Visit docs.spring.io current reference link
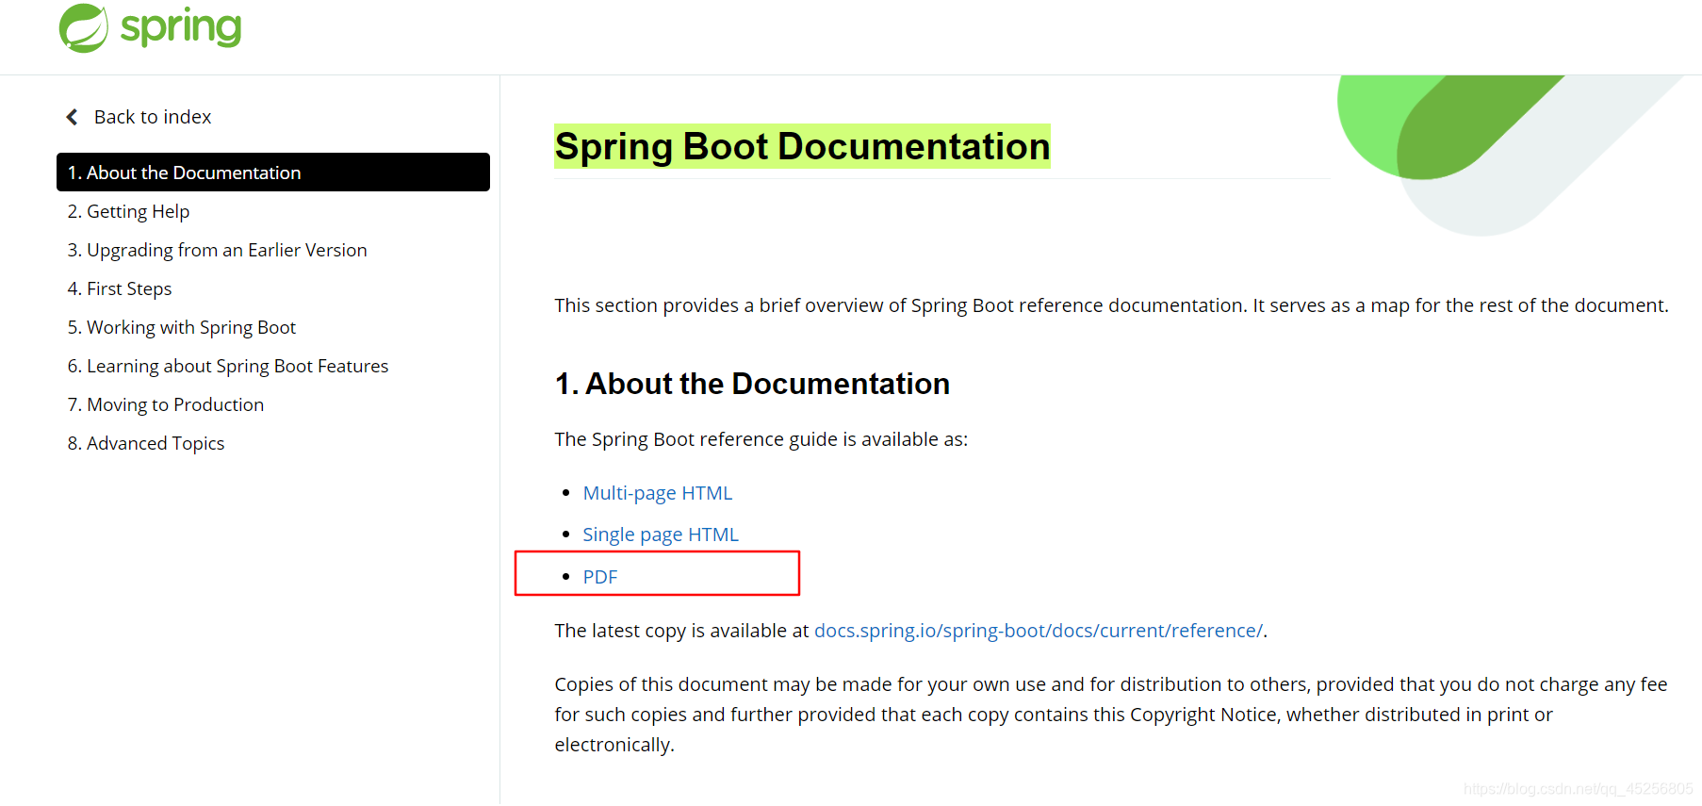The height and width of the screenshot is (806, 1702). pos(1039,631)
